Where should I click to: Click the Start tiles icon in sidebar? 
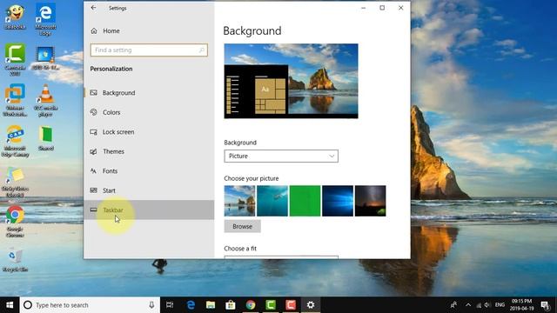(93, 190)
